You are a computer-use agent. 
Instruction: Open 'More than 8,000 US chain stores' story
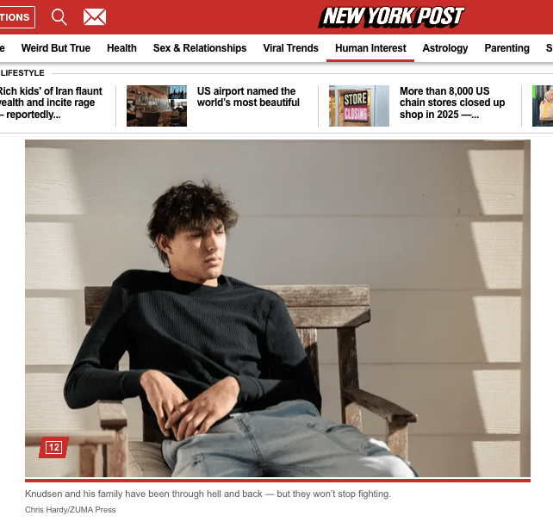coord(452,103)
